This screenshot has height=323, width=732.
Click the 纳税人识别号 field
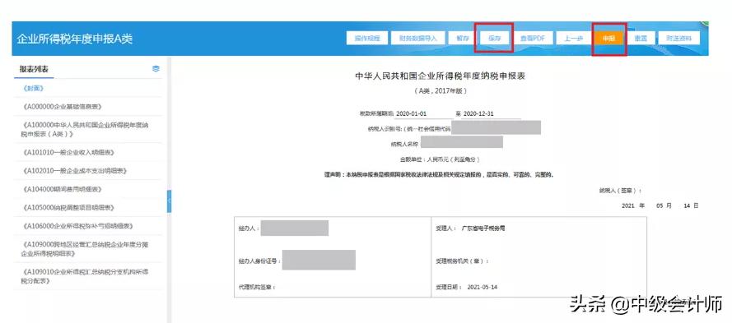point(496,127)
